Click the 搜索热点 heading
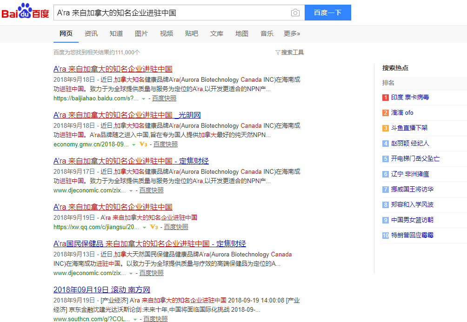467x322 pixels. pyautogui.click(x=395, y=68)
